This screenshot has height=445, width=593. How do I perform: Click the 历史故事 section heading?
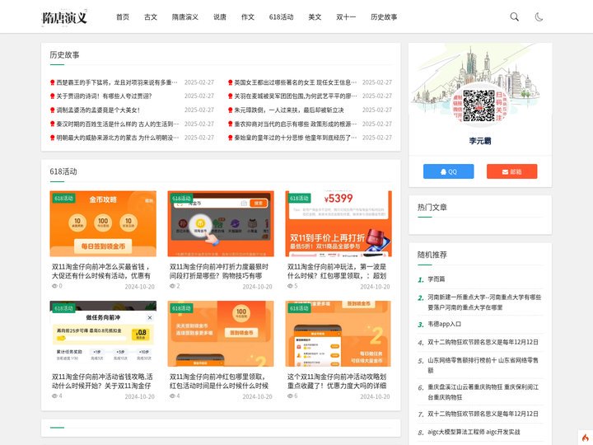pyautogui.click(x=64, y=55)
